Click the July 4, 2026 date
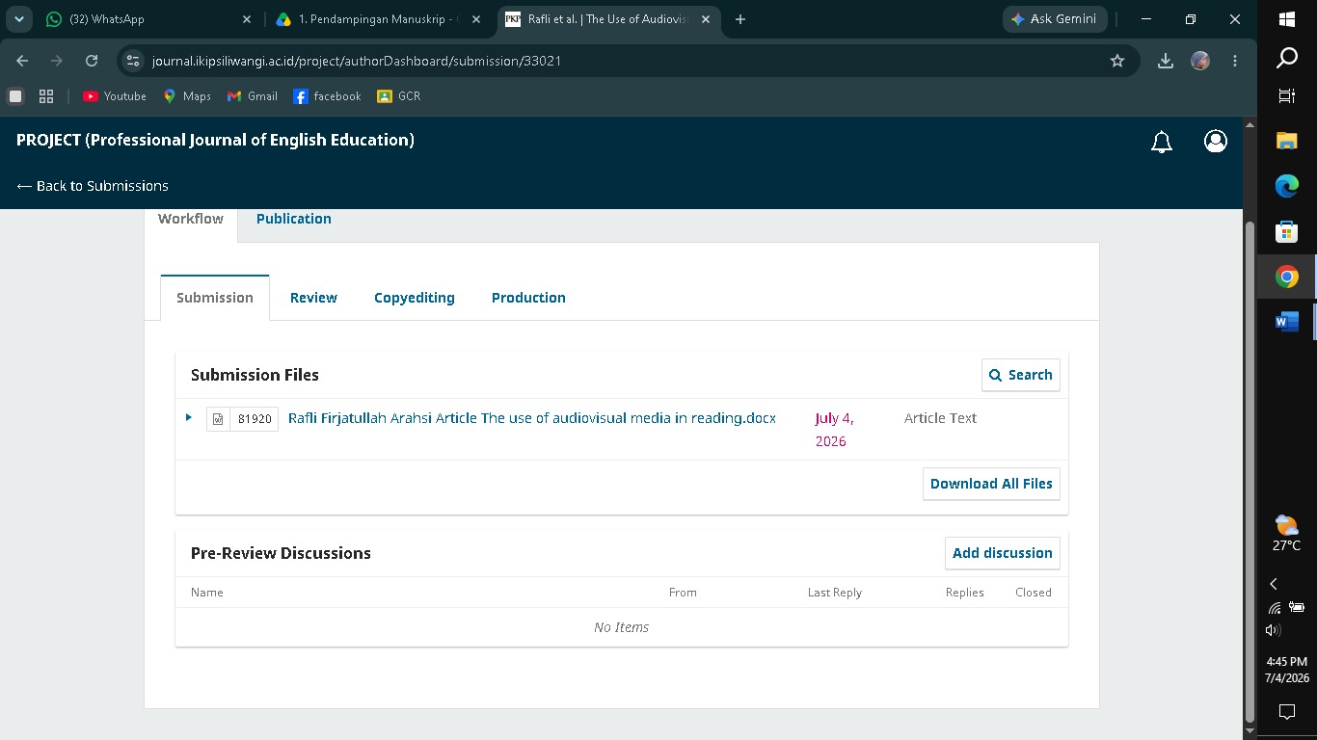This screenshot has width=1317, height=740. click(835, 430)
